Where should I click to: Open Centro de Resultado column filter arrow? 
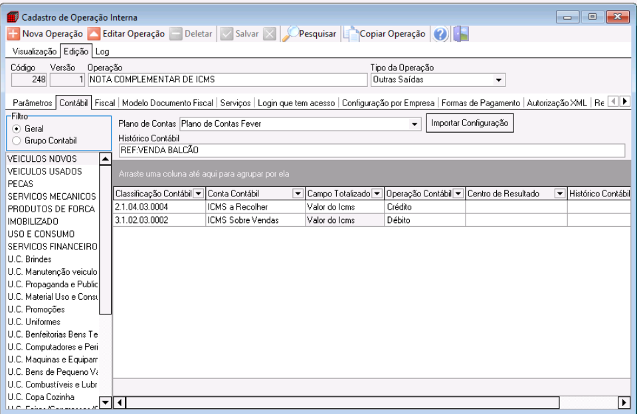pos(560,194)
